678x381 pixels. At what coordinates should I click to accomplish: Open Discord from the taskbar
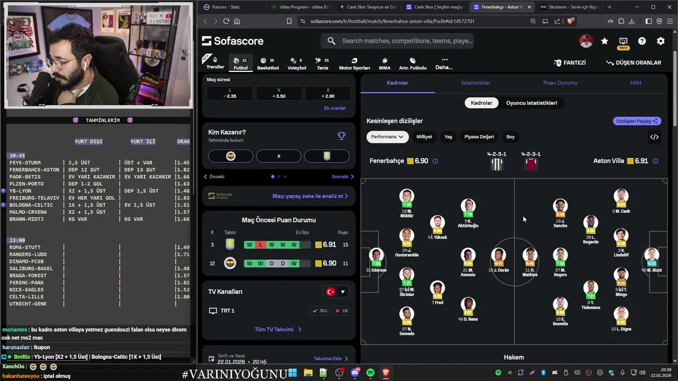pos(355,373)
